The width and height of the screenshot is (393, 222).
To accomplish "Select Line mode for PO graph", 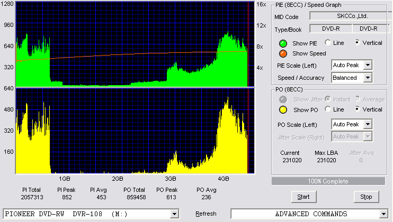I will (x=328, y=109).
